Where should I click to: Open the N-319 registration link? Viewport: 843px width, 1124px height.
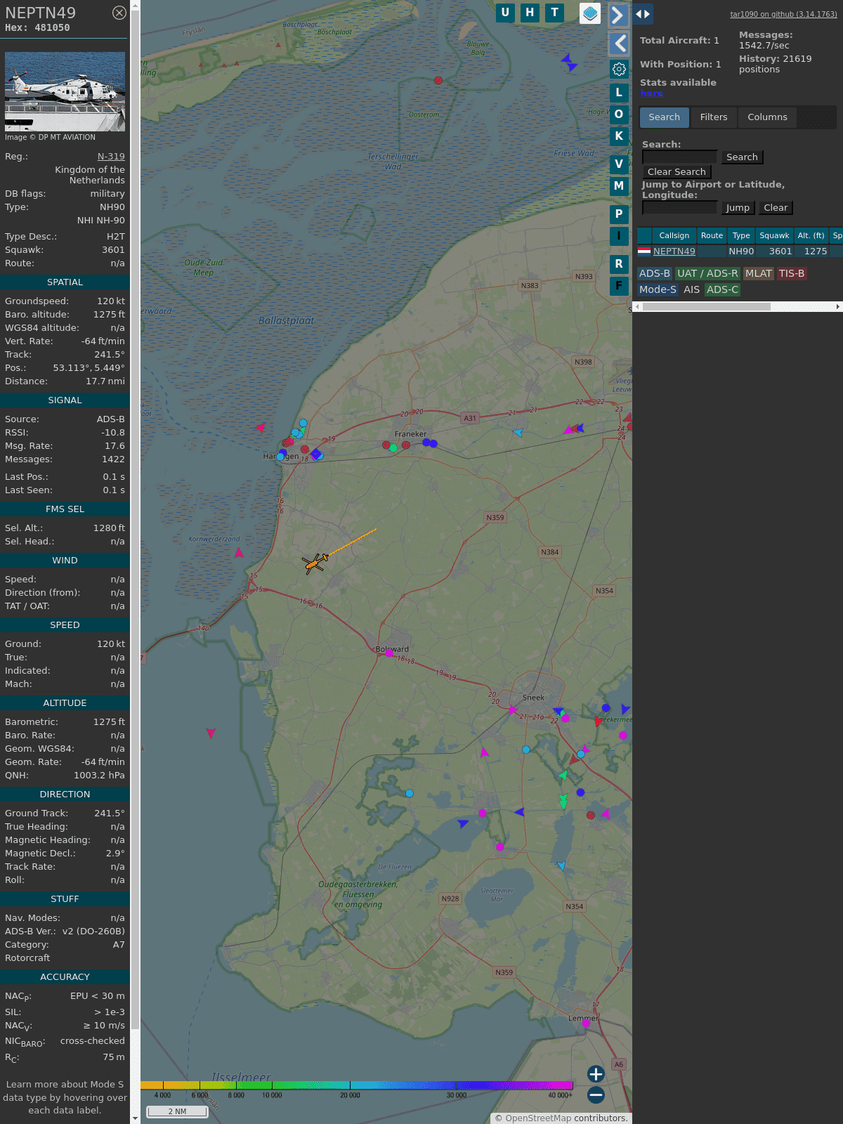pos(111,157)
